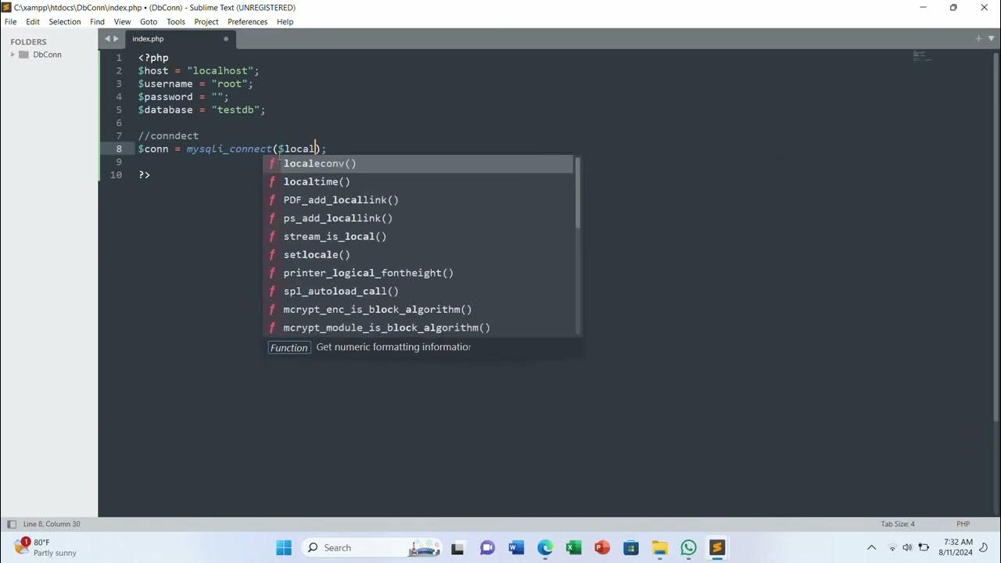Viewport: 1001px width, 563px height.
Task: Click the function icon beside localtime()
Action: [x=272, y=181]
